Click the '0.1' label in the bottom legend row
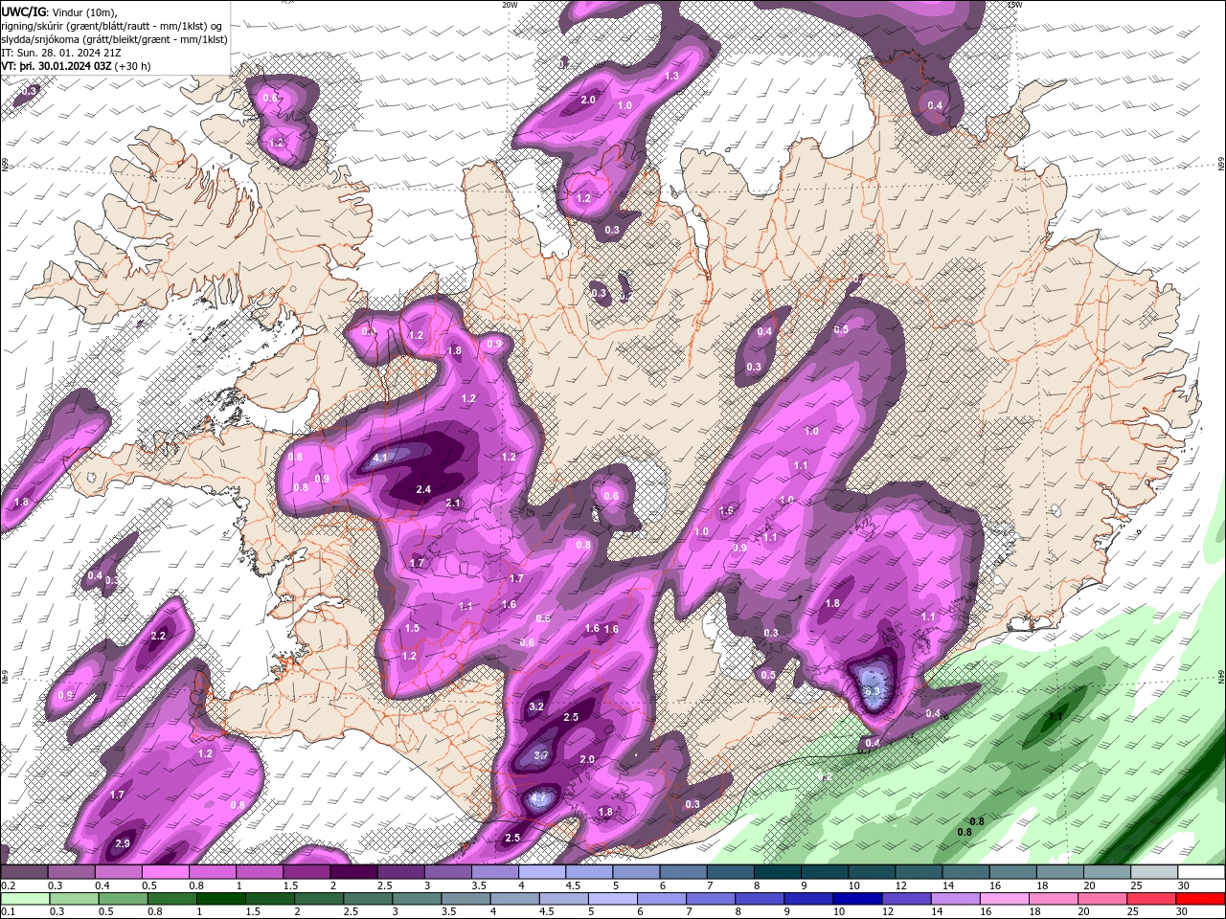The image size is (1226, 919). [9, 912]
